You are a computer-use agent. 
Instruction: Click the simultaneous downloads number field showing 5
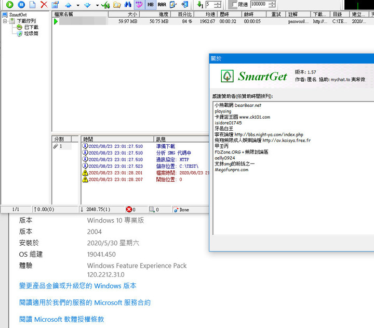pos(210,4)
